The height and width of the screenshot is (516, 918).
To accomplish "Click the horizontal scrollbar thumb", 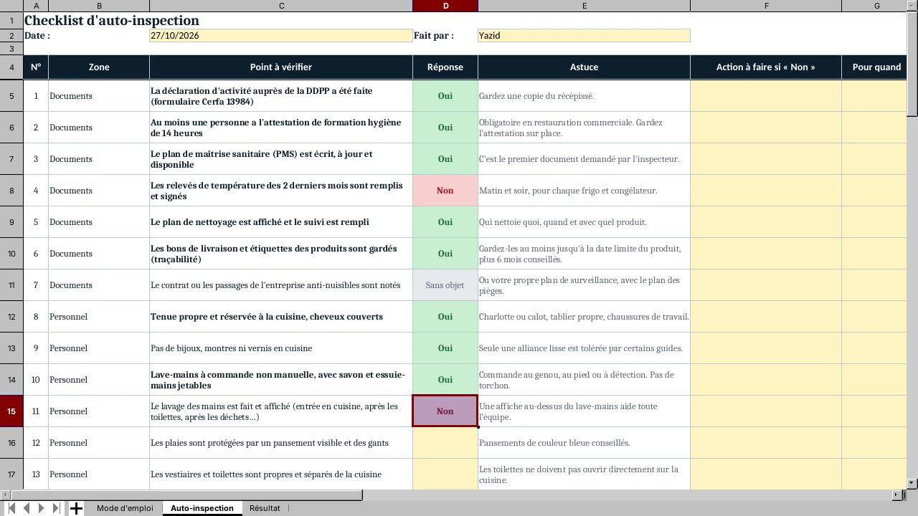I will [x=186, y=494].
